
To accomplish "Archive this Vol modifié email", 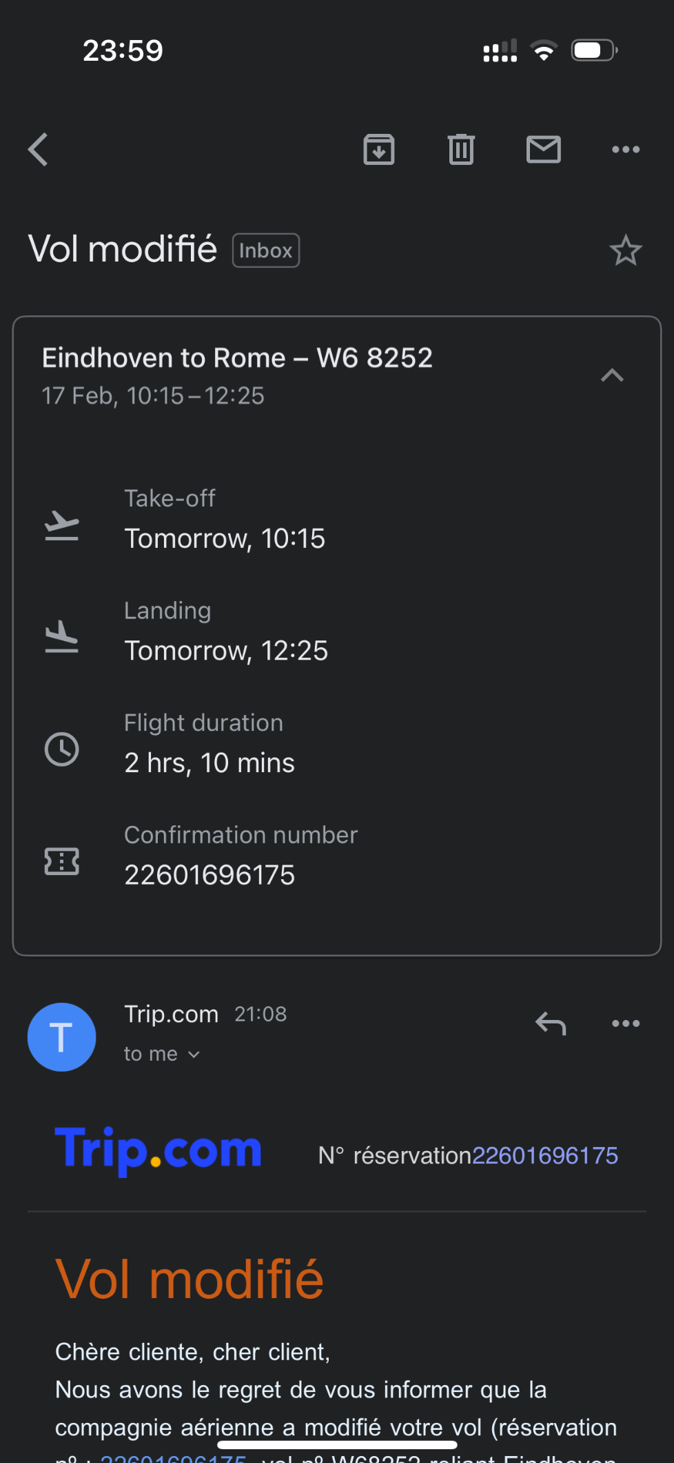I will click(379, 150).
